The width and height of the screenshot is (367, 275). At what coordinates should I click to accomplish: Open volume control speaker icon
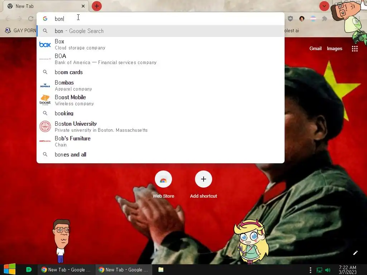tap(328, 270)
